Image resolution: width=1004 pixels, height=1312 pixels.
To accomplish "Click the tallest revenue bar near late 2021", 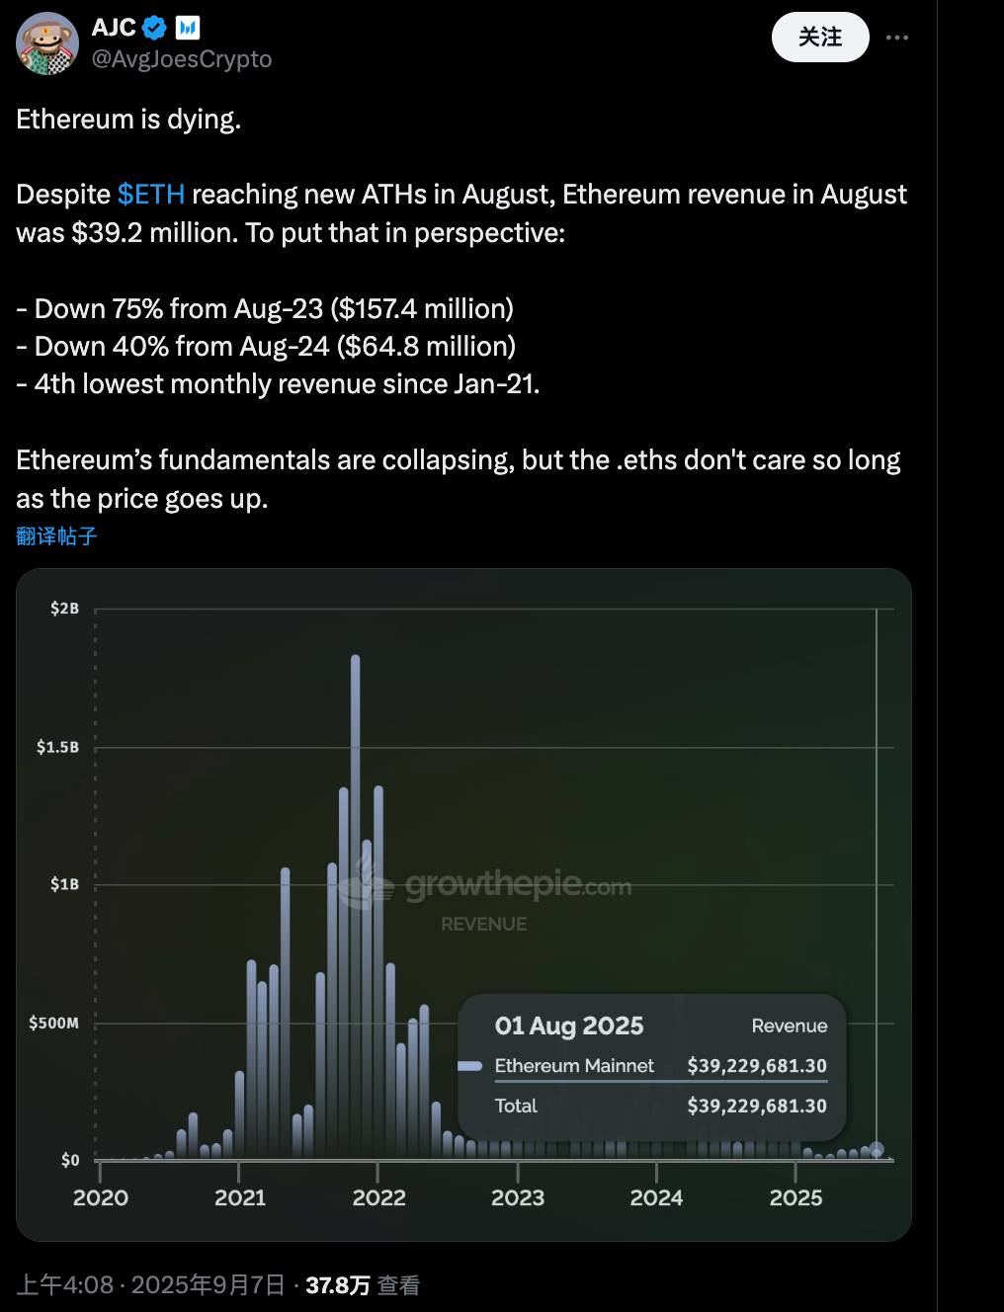I will point(356,889).
